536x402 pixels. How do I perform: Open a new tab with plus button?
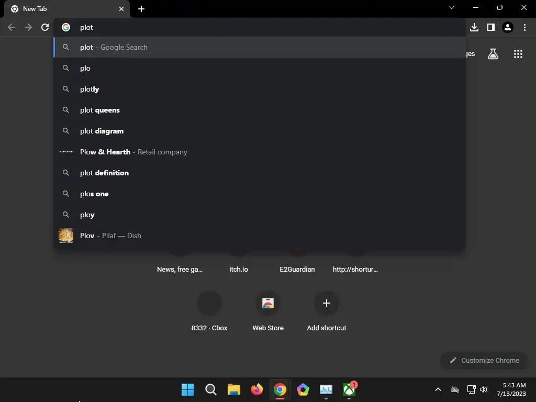tap(141, 9)
